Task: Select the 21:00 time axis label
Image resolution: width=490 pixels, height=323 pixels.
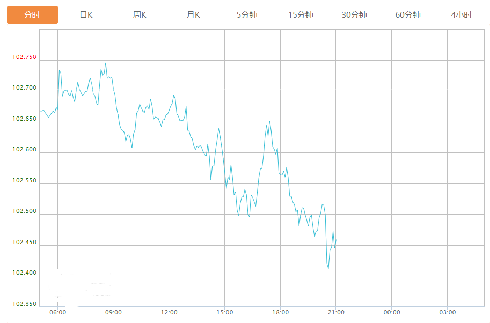Action: click(x=336, y=312)
